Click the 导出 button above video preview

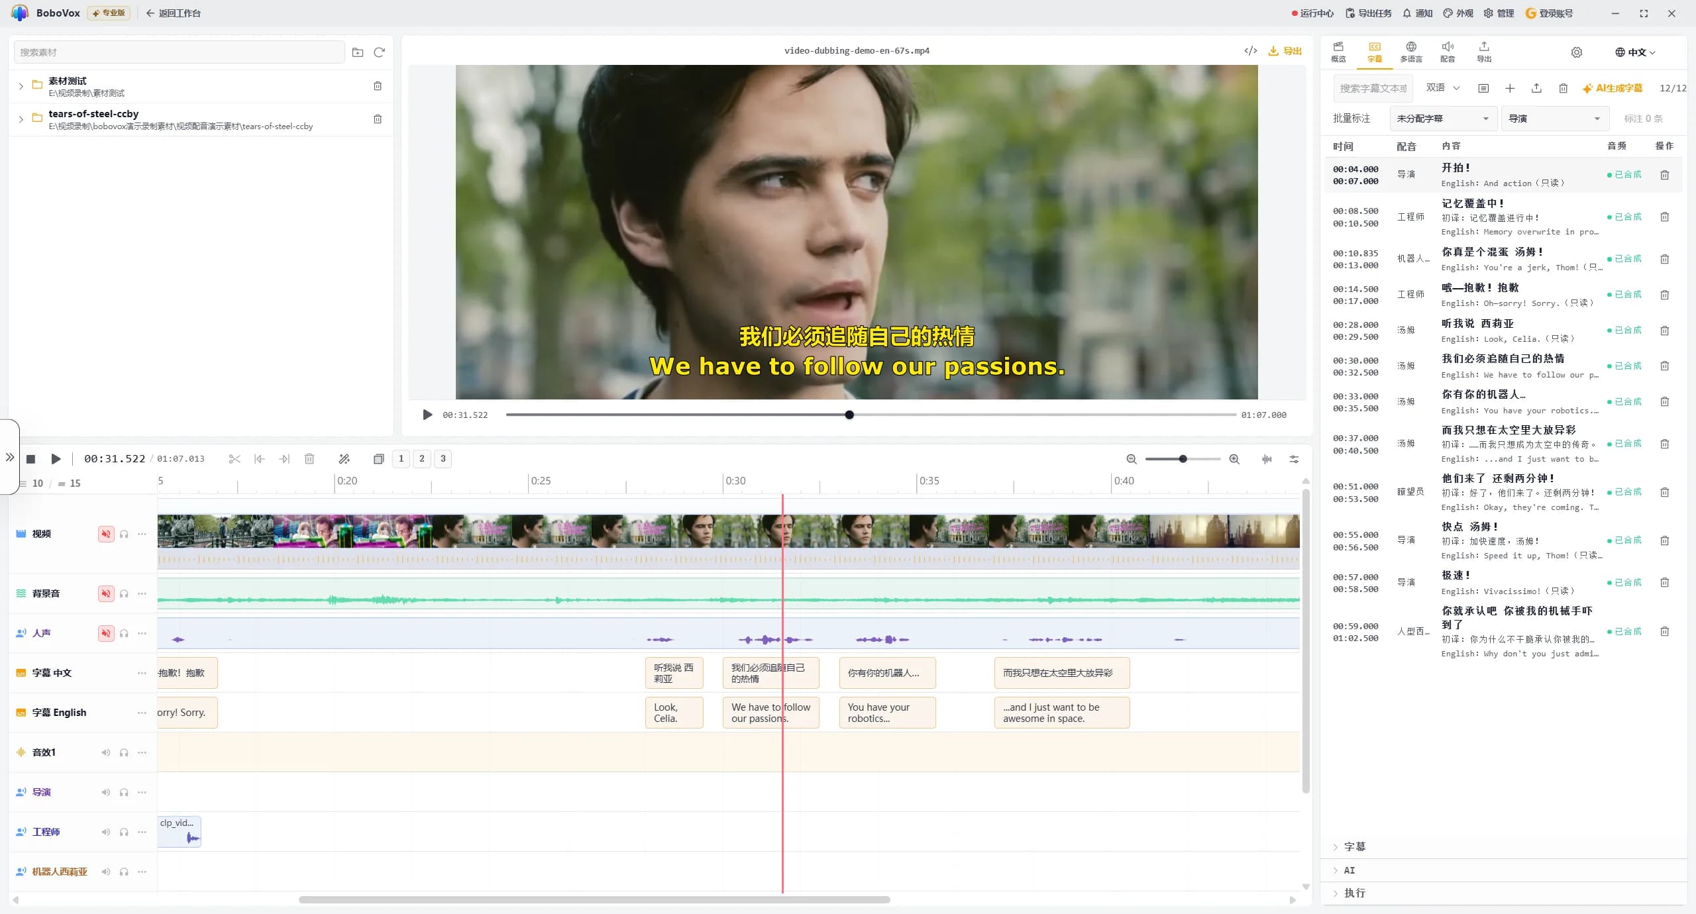click(x=1285, y=51)
